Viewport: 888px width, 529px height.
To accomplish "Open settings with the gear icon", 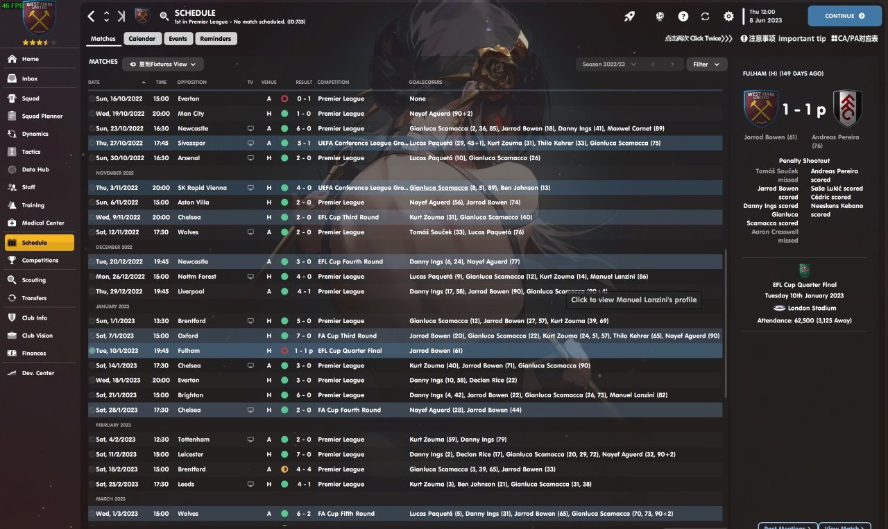I will click(728, 16).
